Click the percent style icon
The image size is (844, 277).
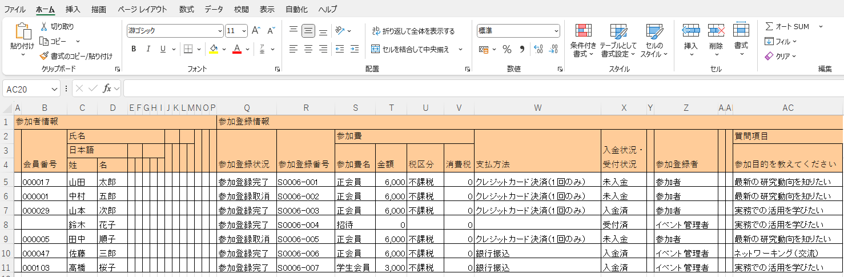507,49
